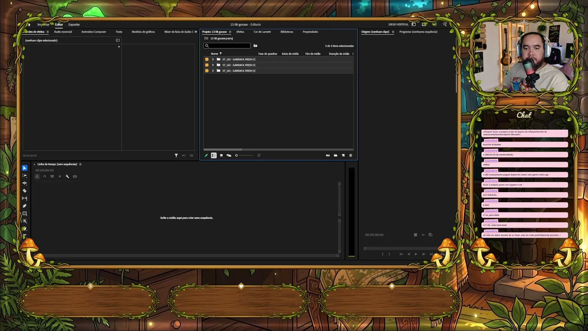Click create bin from search query icon
This screenshot has height=331, width=588.
255,46
